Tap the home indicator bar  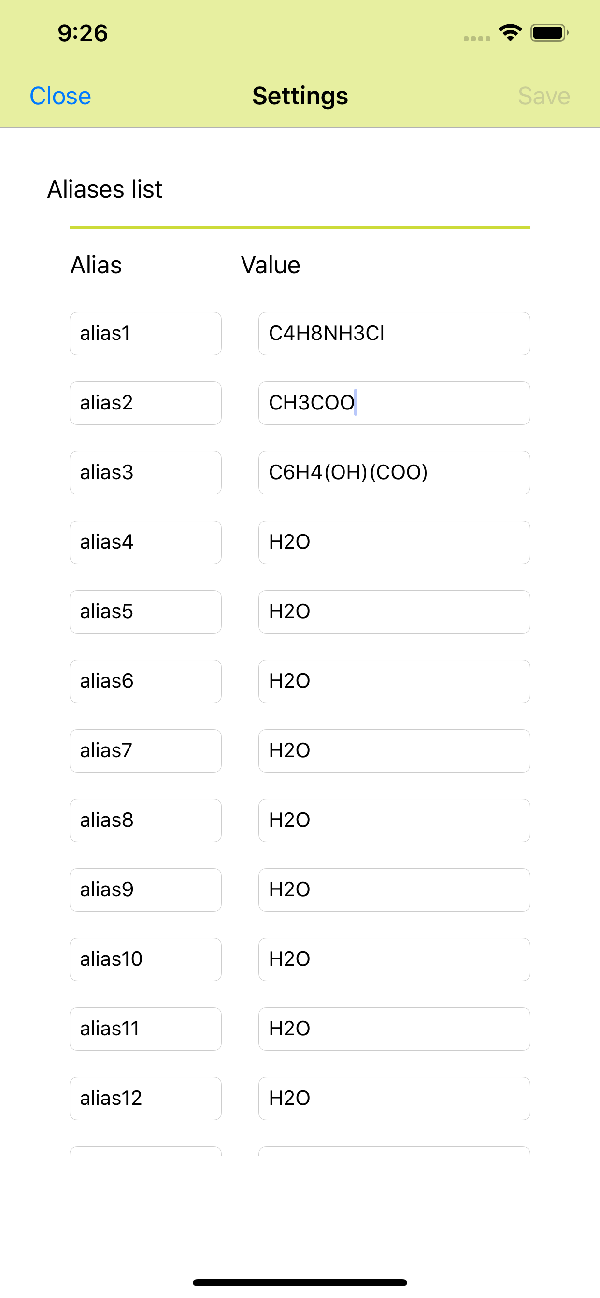300,1283
